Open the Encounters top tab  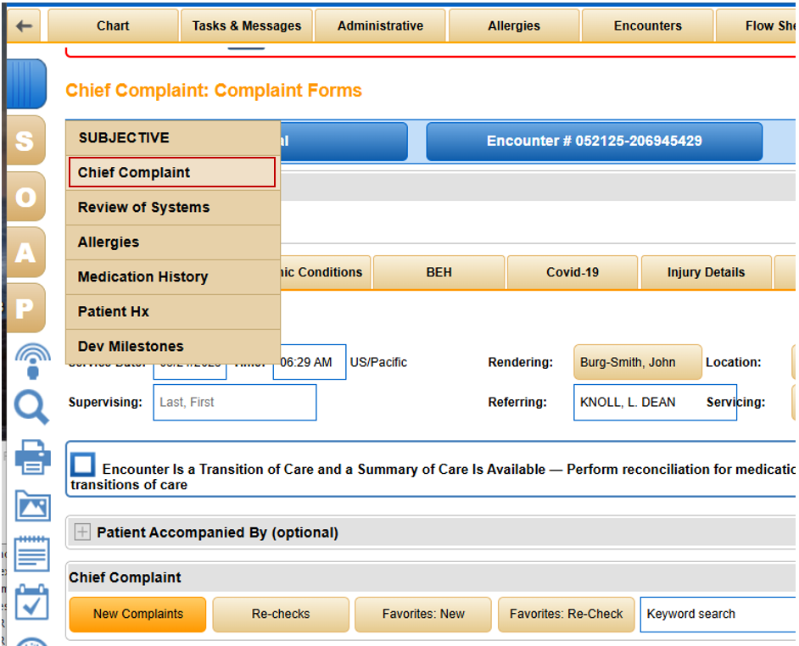[x=647, y=25]
